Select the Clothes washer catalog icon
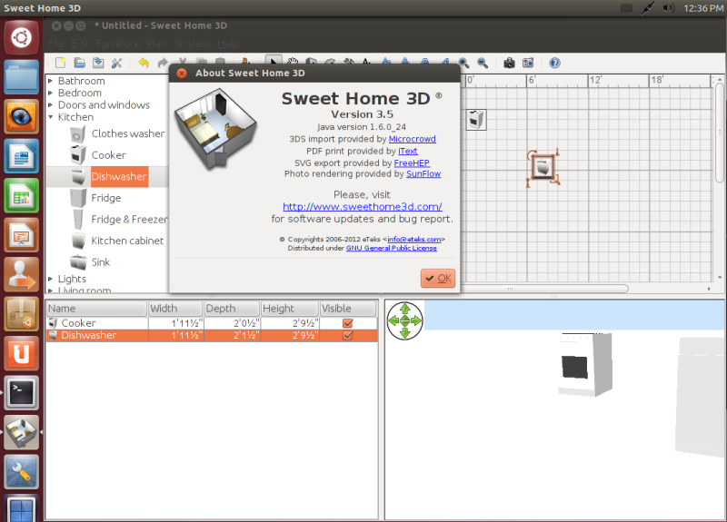The height and width of the screenshot is (522, 727). tap(78, 133)
